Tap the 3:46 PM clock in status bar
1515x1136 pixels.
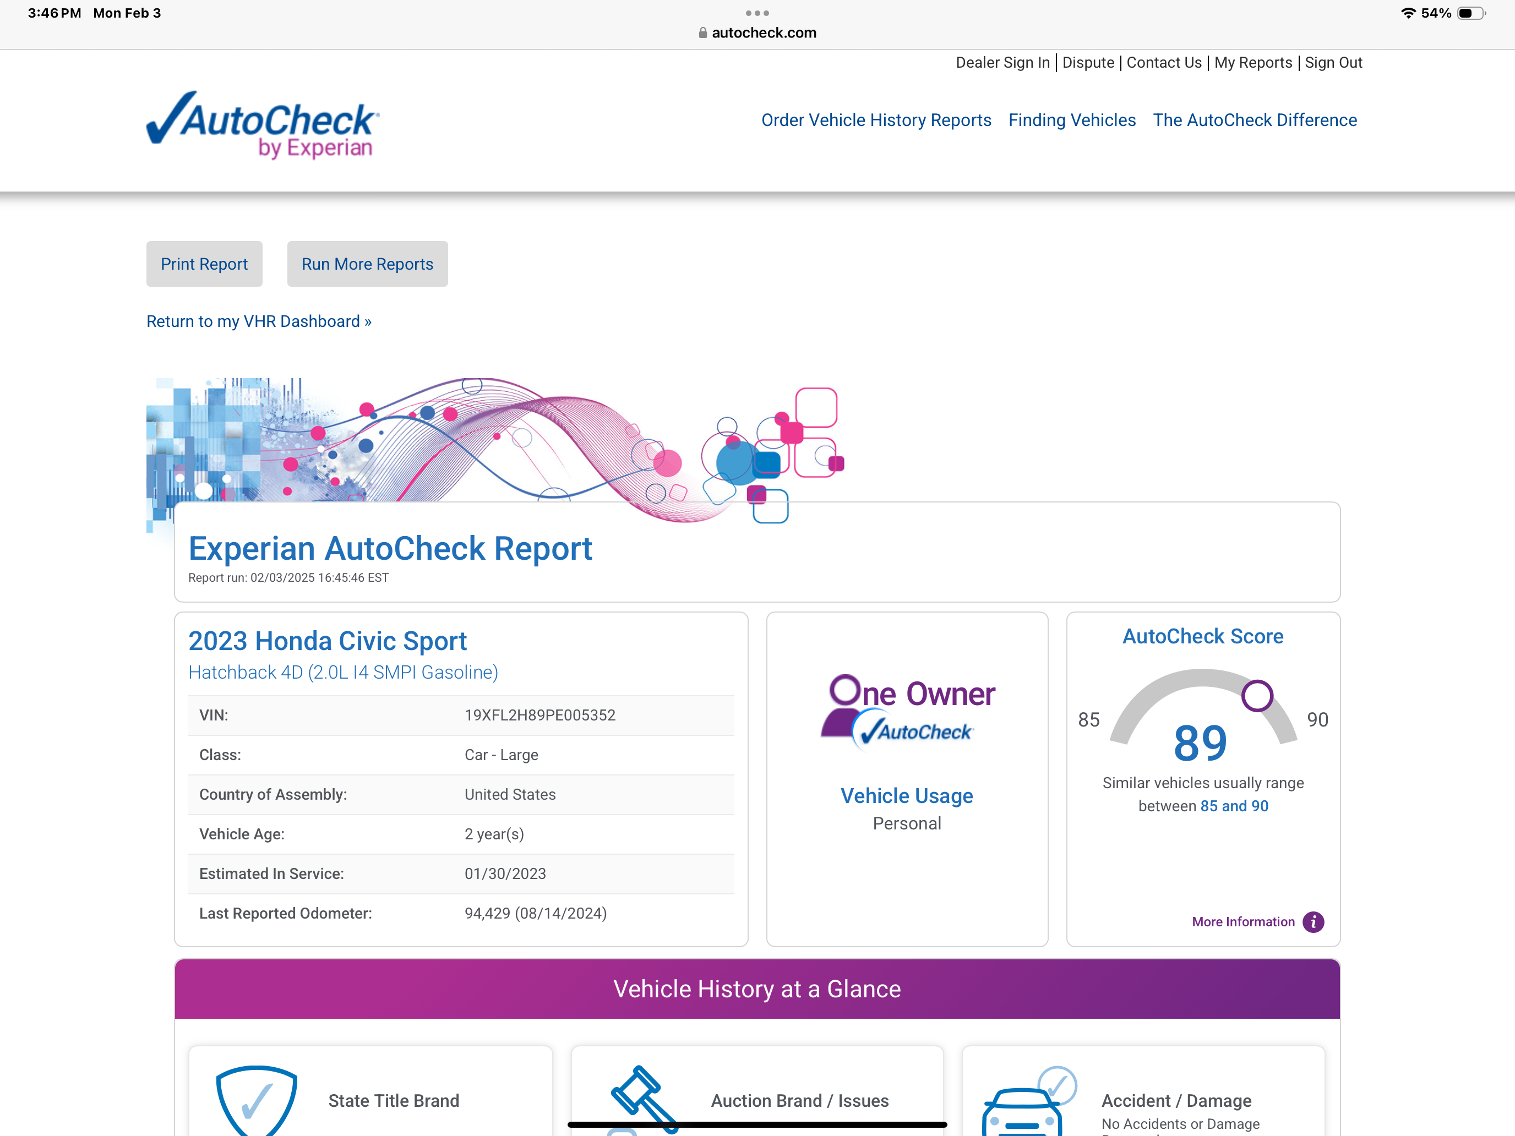[54, 13]
